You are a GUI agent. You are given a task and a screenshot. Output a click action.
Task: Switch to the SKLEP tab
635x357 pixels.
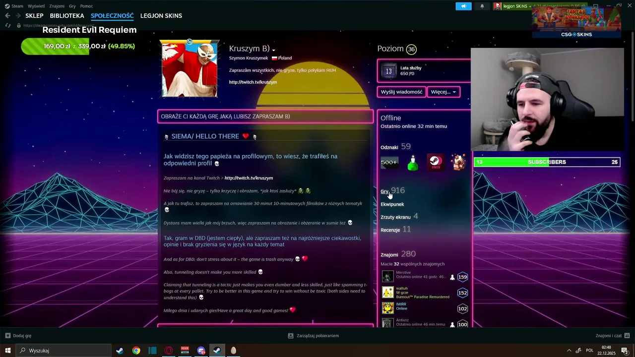point(34,16)
